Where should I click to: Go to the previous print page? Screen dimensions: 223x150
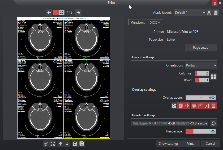click(49, 12)
